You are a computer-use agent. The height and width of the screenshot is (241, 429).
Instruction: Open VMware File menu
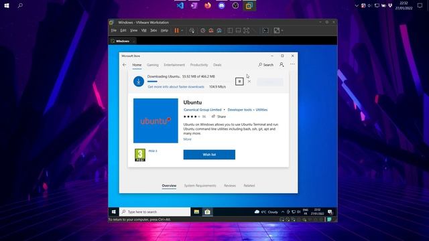[114, 30]
